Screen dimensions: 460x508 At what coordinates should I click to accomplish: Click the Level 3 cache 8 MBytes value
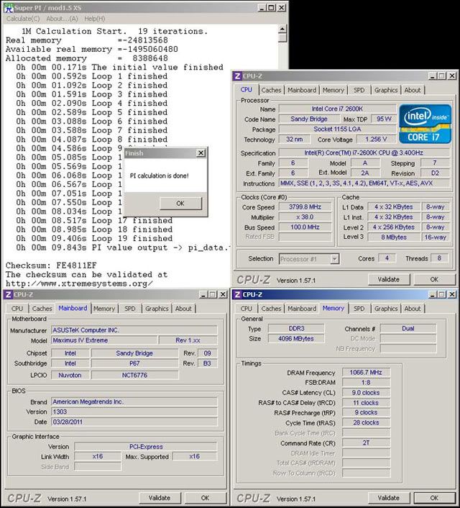tap(394, 237)
